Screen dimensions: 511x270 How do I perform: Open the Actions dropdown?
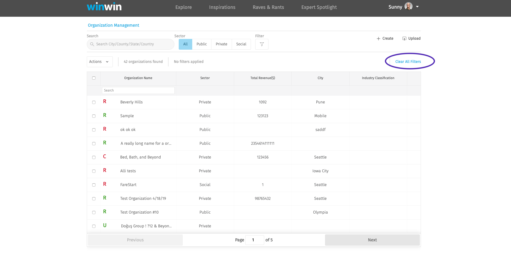click(99, 62)
